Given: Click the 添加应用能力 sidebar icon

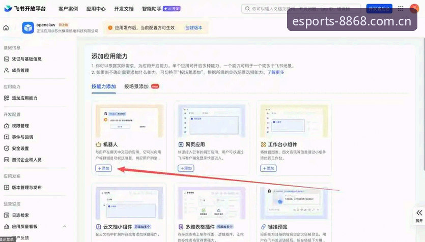Looking at the screenshot, I should pos(7,98).
